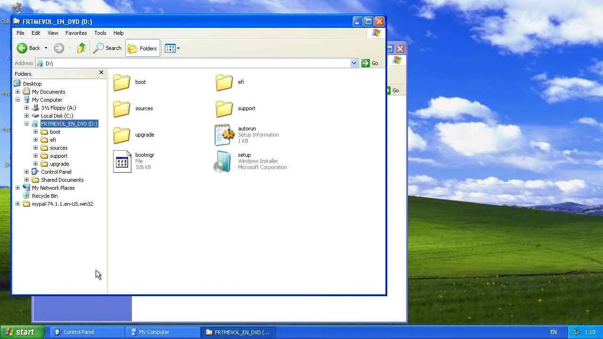The height and width of the screenshot is (339, 603).
Task: Select the support folder in tree
Action: tap(58, 156)
